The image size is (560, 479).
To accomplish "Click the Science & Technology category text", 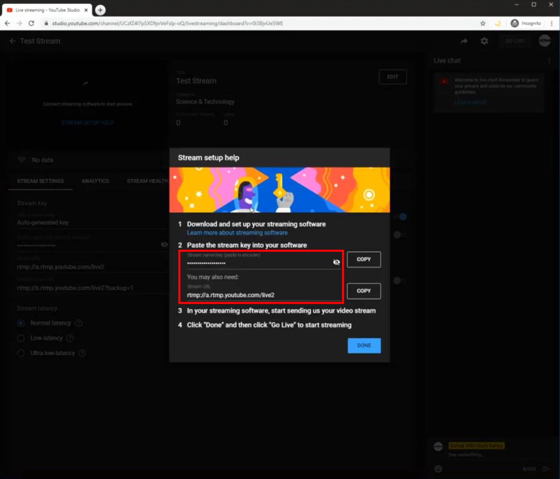I will [205, 102].
